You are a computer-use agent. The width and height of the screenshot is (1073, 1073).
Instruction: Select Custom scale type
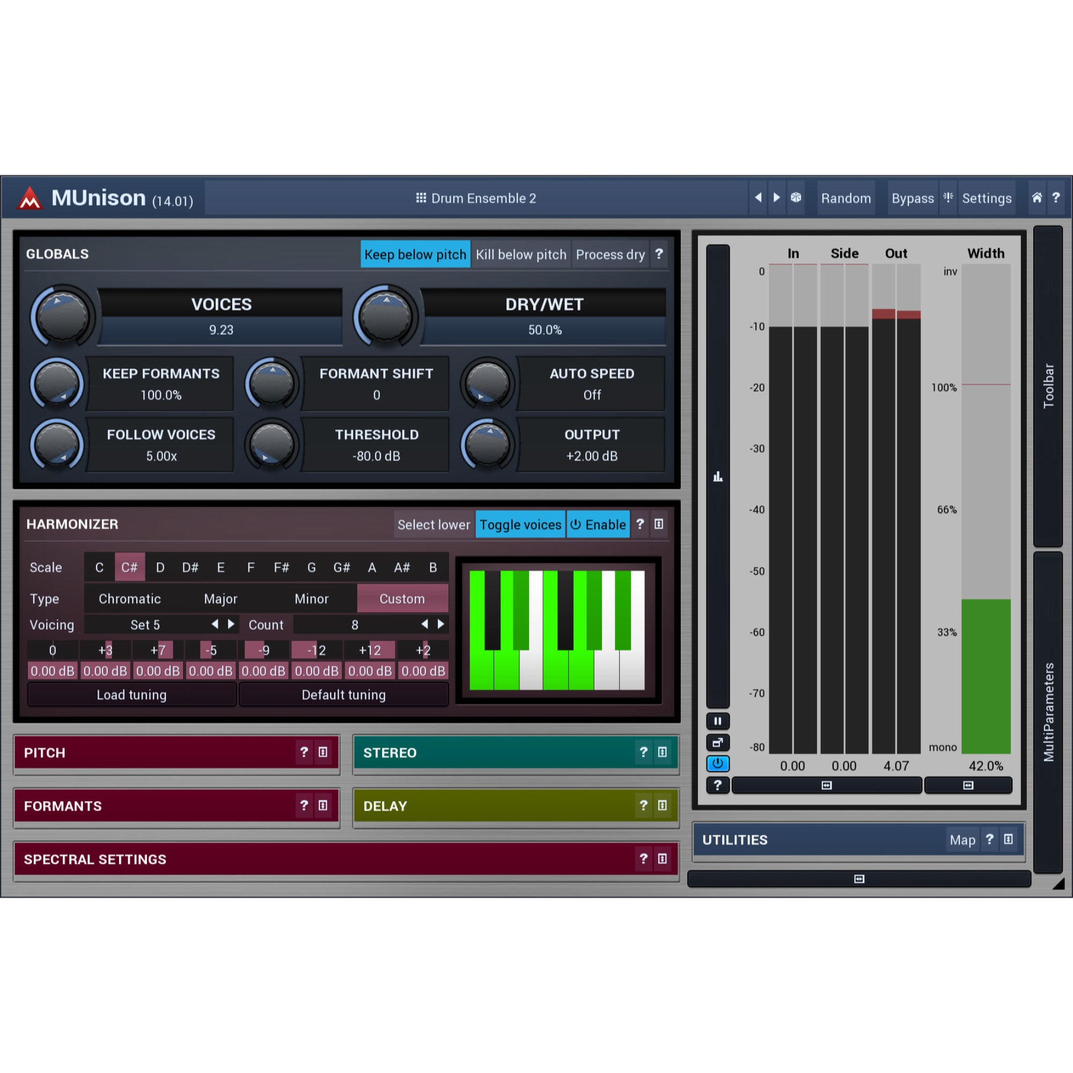tap(402, 599)
